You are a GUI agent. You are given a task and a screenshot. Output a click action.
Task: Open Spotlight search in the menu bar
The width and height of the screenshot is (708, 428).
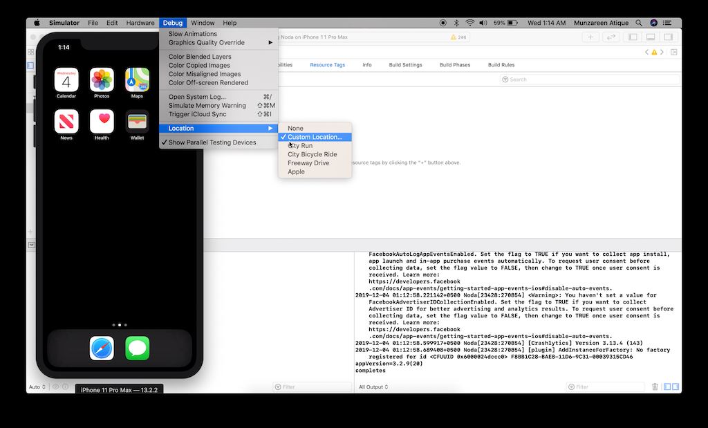[x=638, y=23]
